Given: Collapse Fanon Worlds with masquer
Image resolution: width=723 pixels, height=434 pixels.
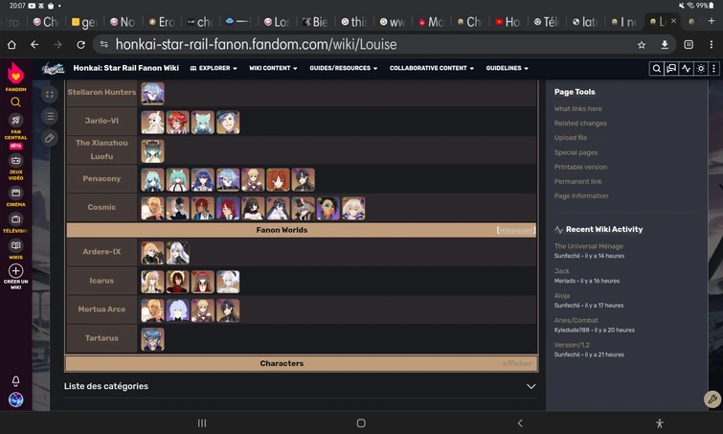Looking at the screenshot, I should pyautogui.click(x=516, y=230).
